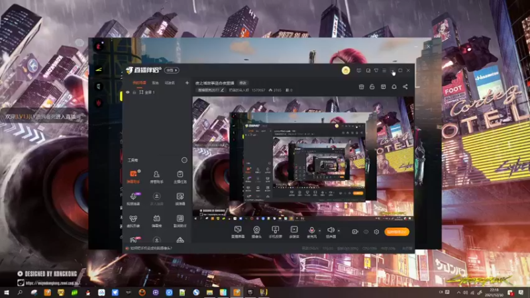Click the square icon beside the message icon
Viewport: 530px width, 298px height.
[x=368, y=70]
